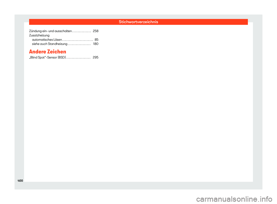Click the 'automatisches Lösen' entry
This screenshot has width=277, height=204.
[47, 40]
